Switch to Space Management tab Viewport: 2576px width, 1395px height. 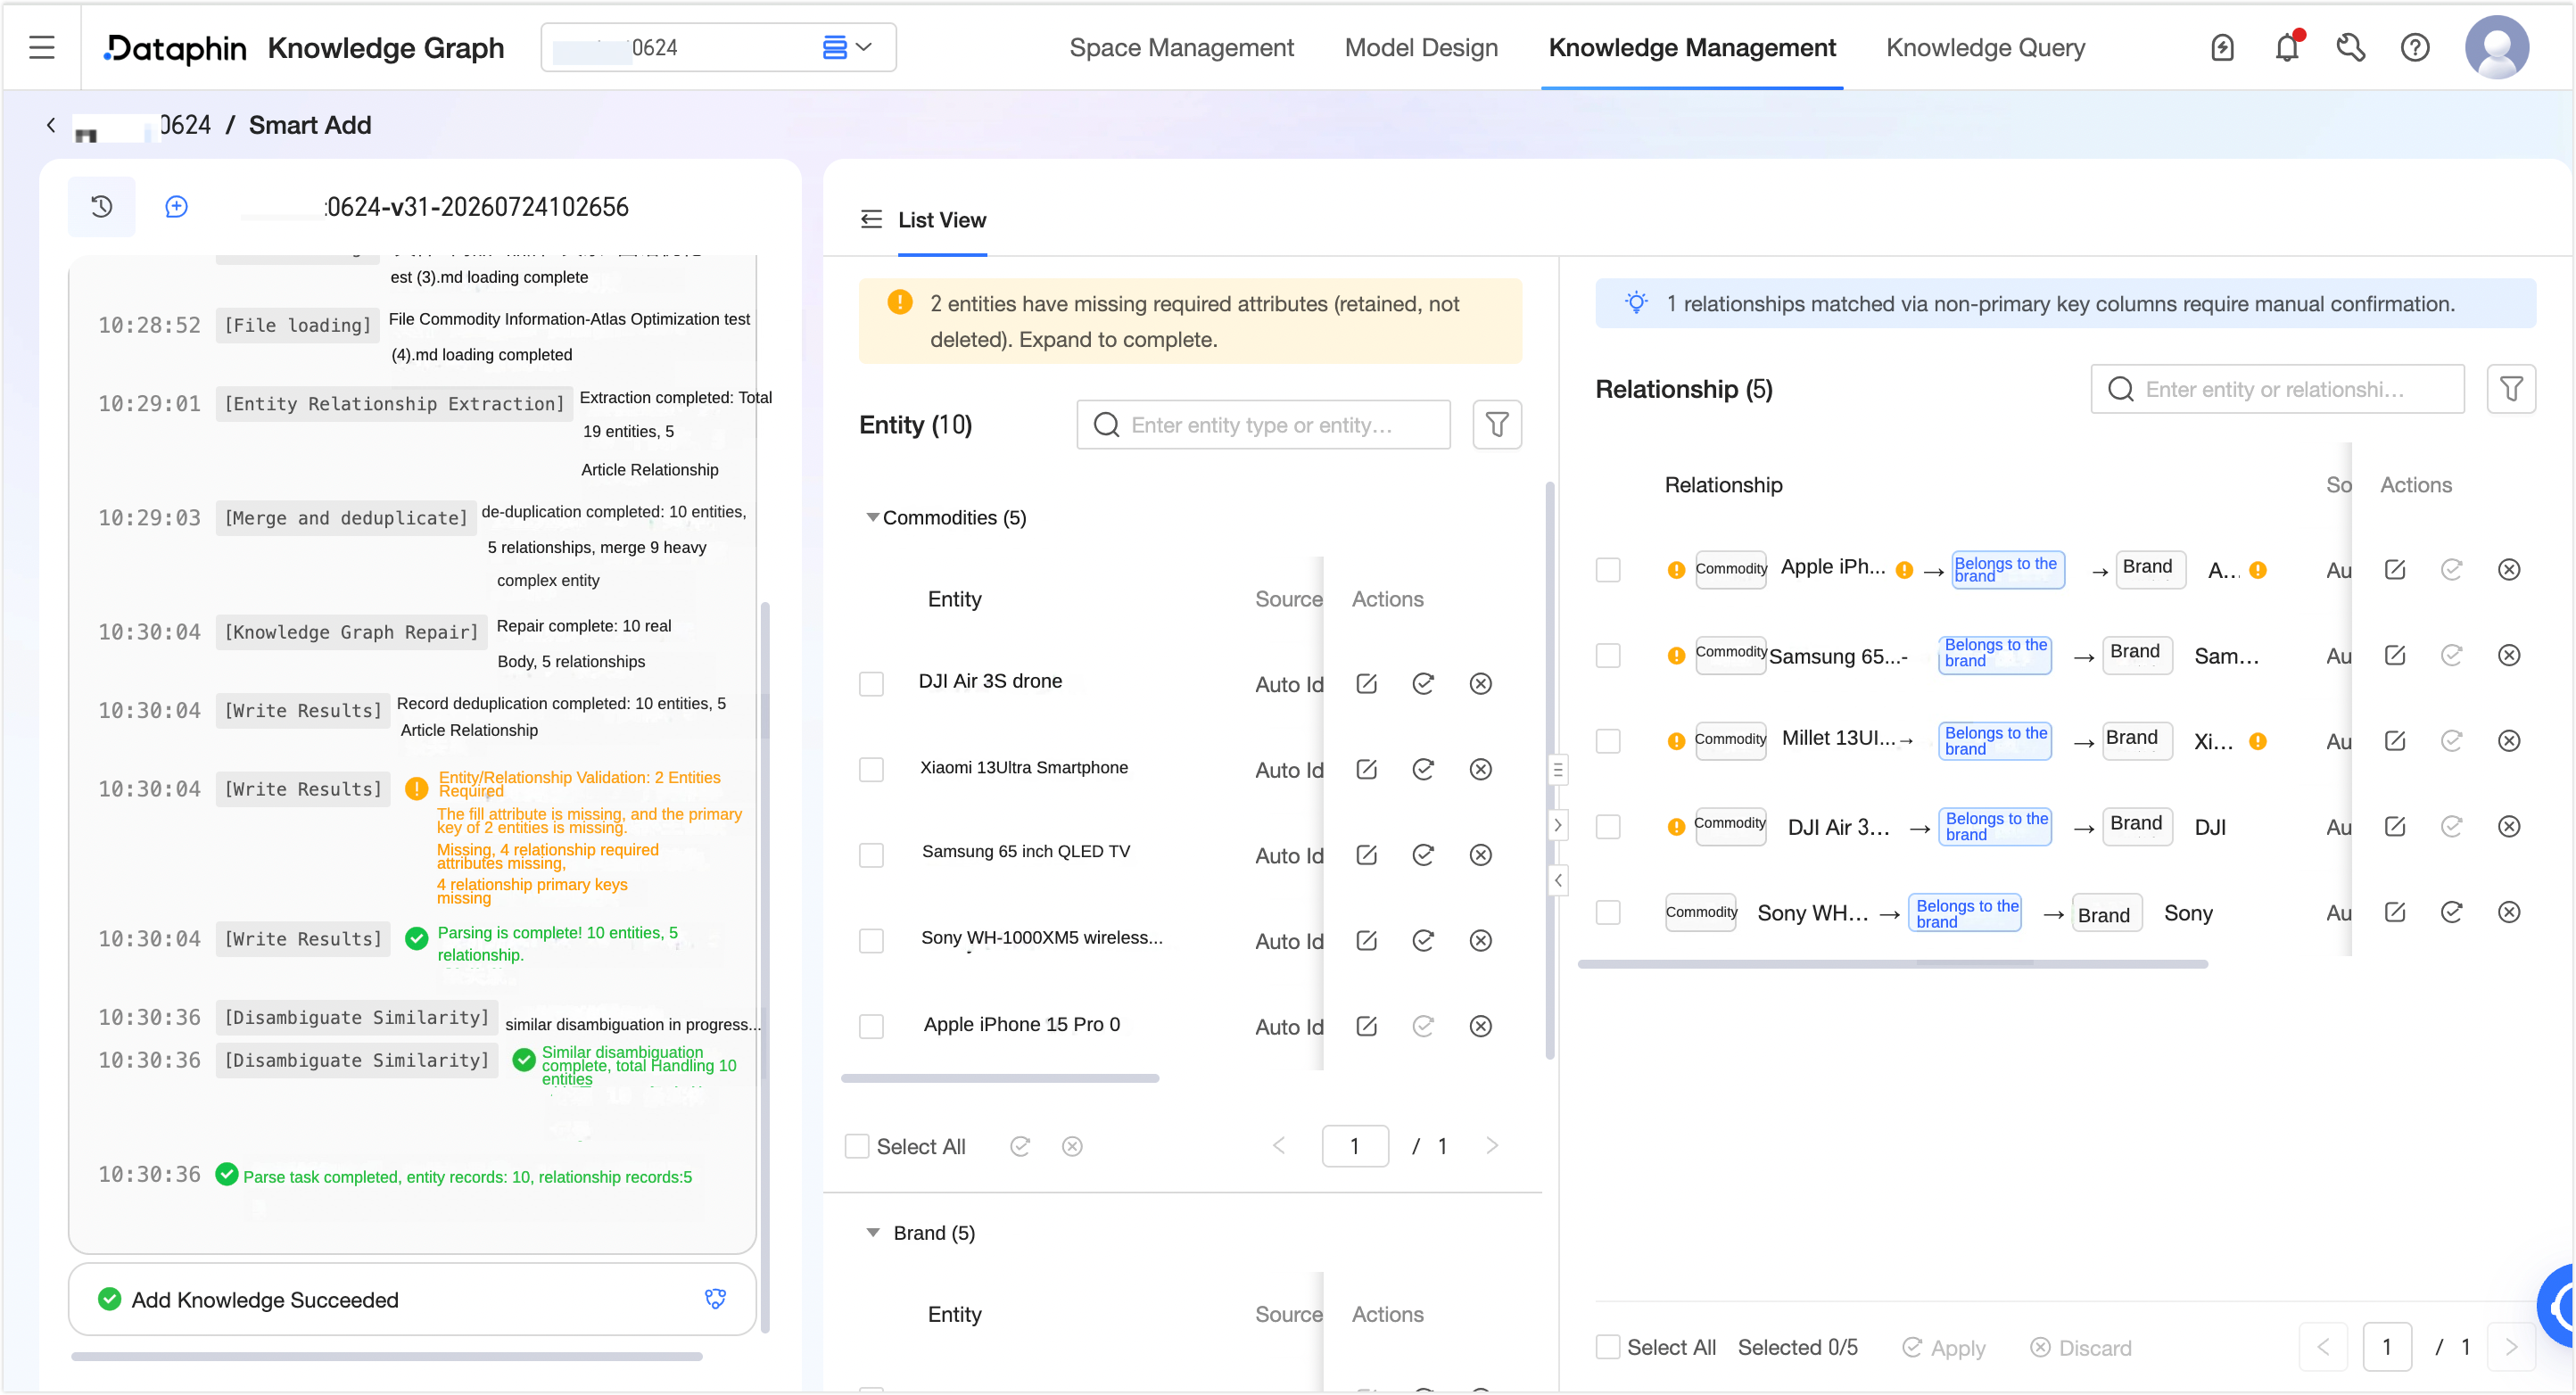[x=1181, y=47]
